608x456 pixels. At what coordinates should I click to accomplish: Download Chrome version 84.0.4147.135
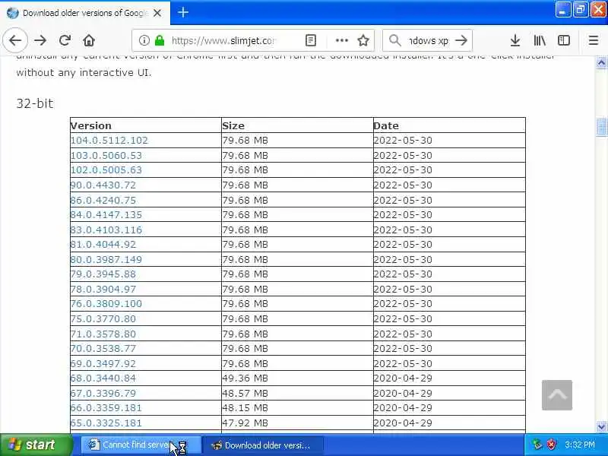(x=106, y=215)
